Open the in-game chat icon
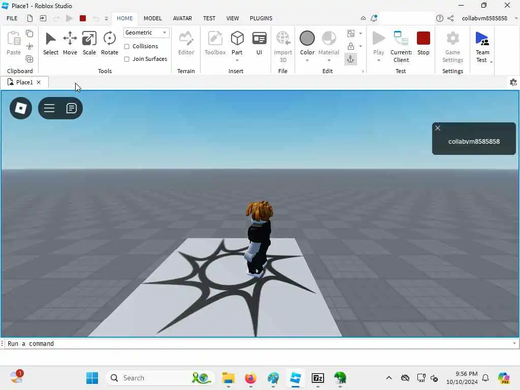The height and width of the screenshot is (390, 520). click(x=71, y=108)
